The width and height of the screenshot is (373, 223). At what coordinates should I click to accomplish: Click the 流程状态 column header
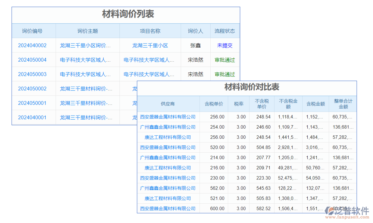click(225, 31)
